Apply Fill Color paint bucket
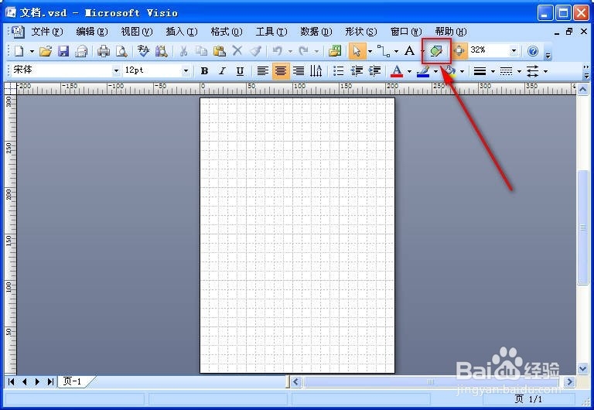 [449, 71]
